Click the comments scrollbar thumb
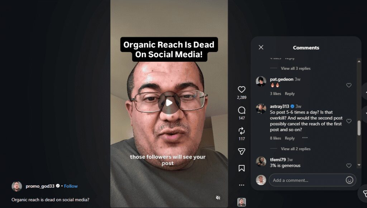 [359, 128]
